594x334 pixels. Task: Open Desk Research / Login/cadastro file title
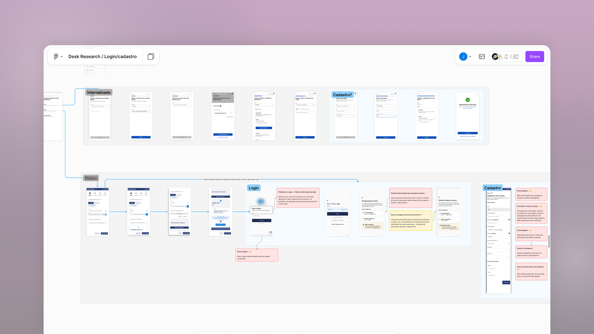(x=102, y=56)
